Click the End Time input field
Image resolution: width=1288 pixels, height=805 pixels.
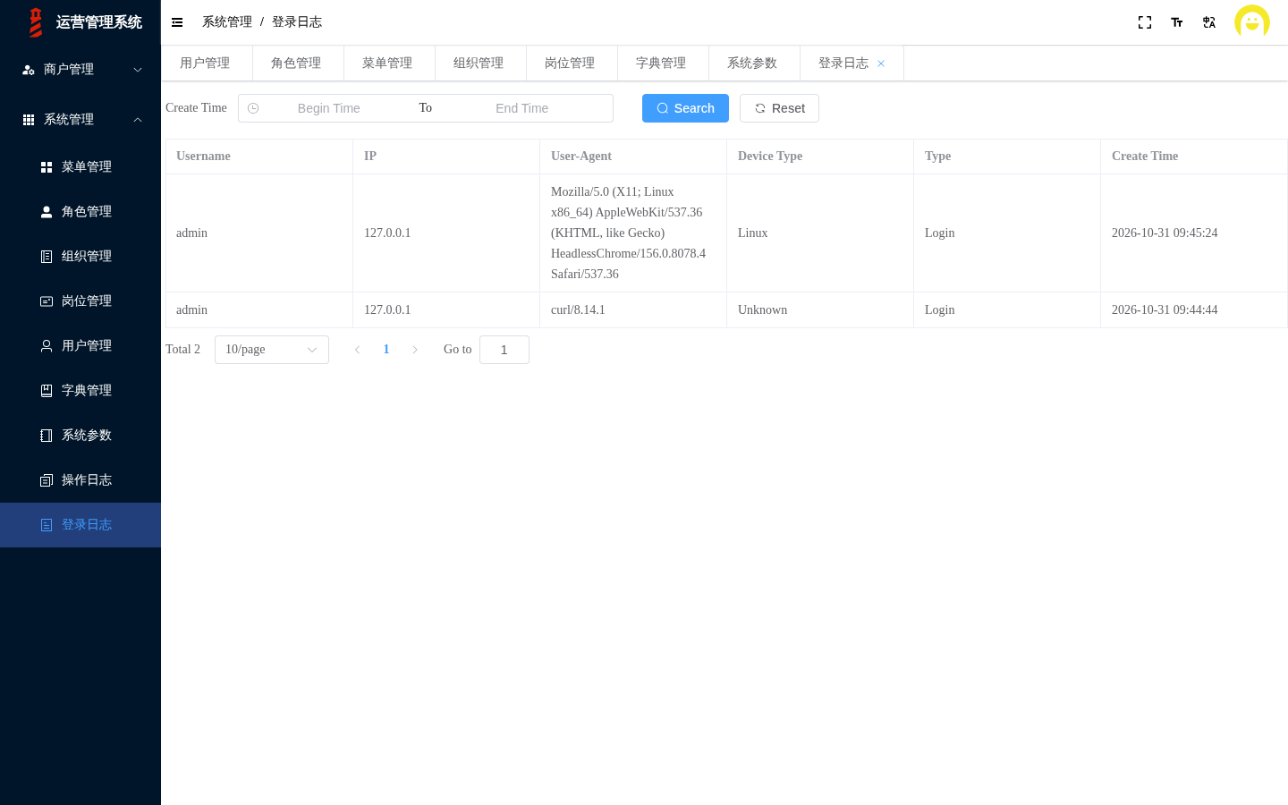[522, 108]
